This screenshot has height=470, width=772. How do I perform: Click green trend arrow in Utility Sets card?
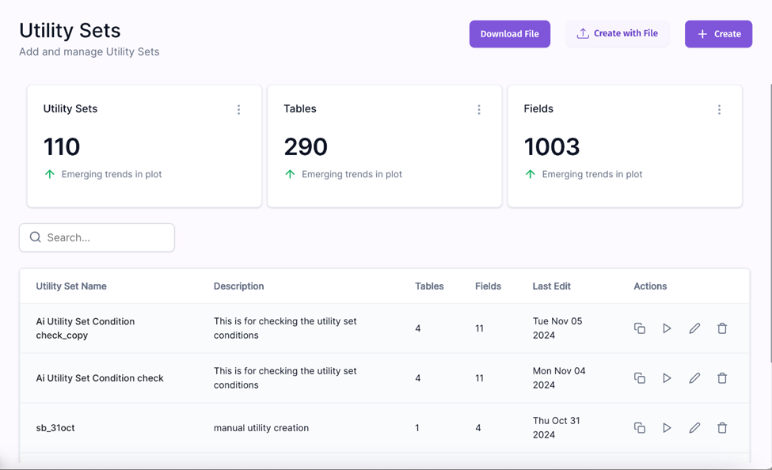click(50, 174)
